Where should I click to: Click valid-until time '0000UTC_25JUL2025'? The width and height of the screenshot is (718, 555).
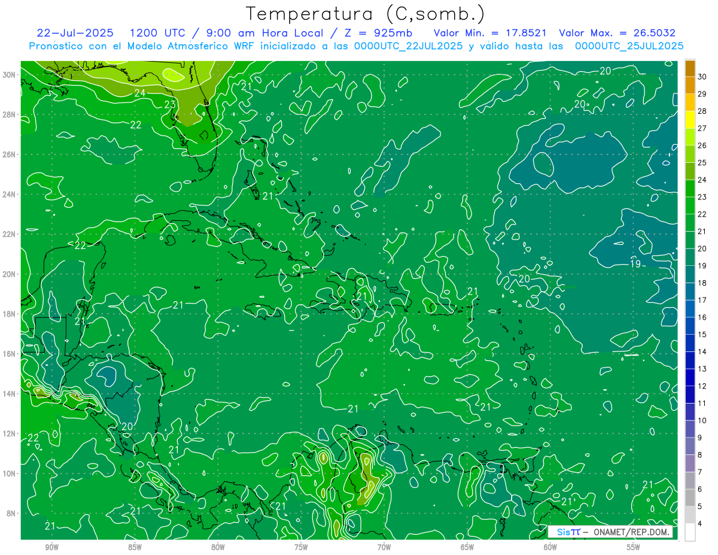629,46
